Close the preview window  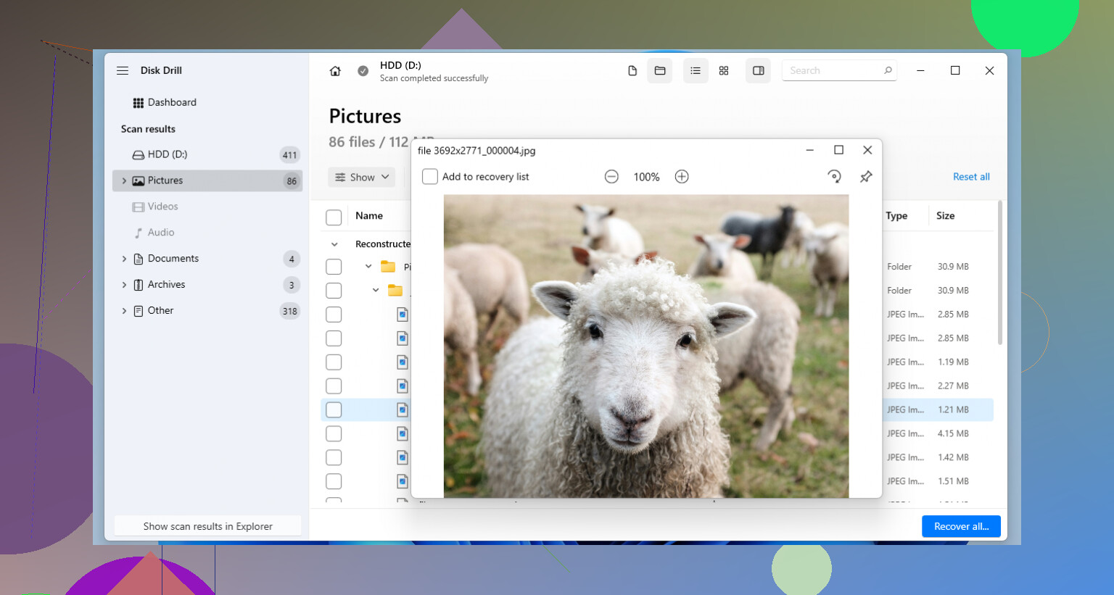pyautogui.click(x=867, y=150)
